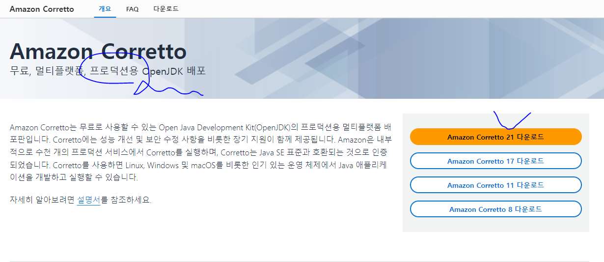Click the large Amazon Corretto heading
The image size is (604, 262).
98,51
